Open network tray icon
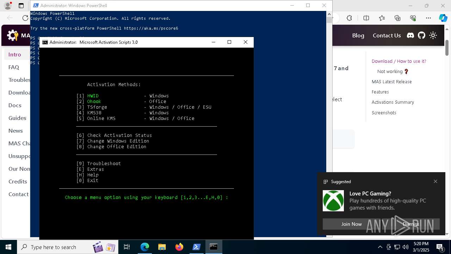451x254 pixels. pos(397,247)
